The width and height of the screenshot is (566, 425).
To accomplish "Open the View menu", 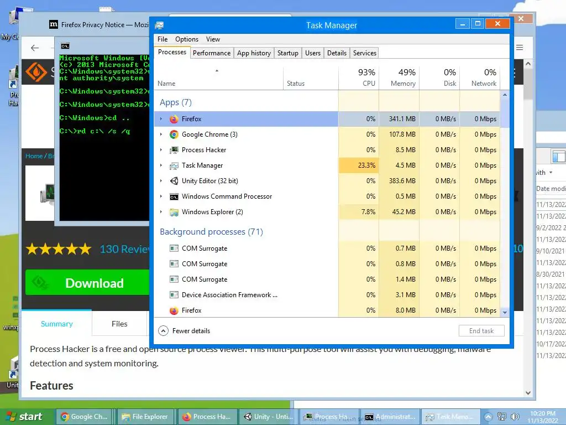I will click(x=213, y=39).
